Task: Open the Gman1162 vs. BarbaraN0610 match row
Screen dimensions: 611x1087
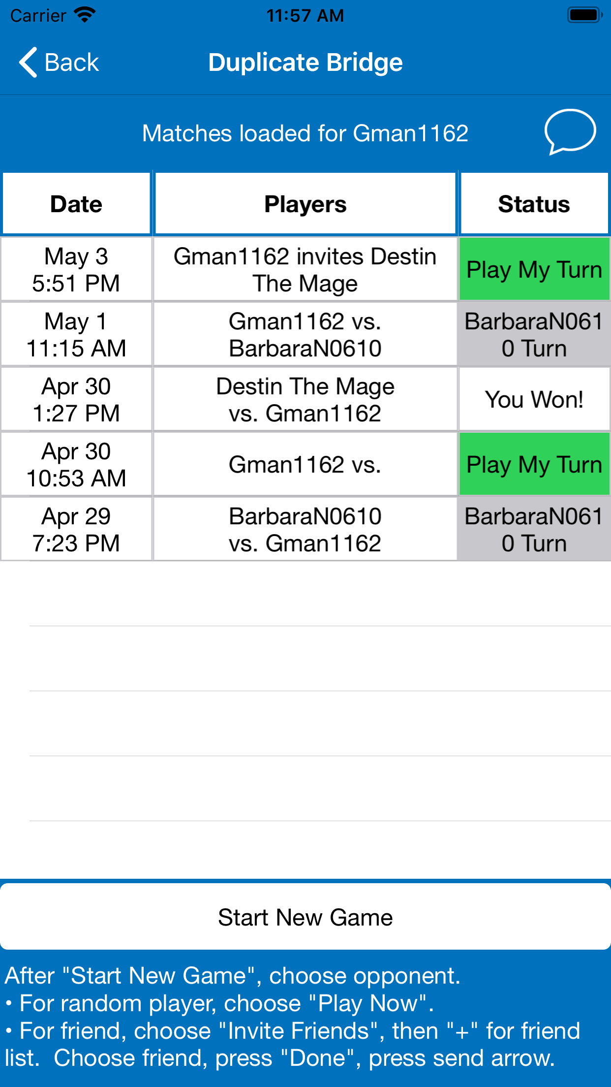Action: point(305,334)
